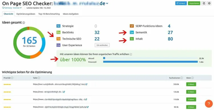Click the Ba Backlinks category icon

pyautogui.click(x=58, y=32)
